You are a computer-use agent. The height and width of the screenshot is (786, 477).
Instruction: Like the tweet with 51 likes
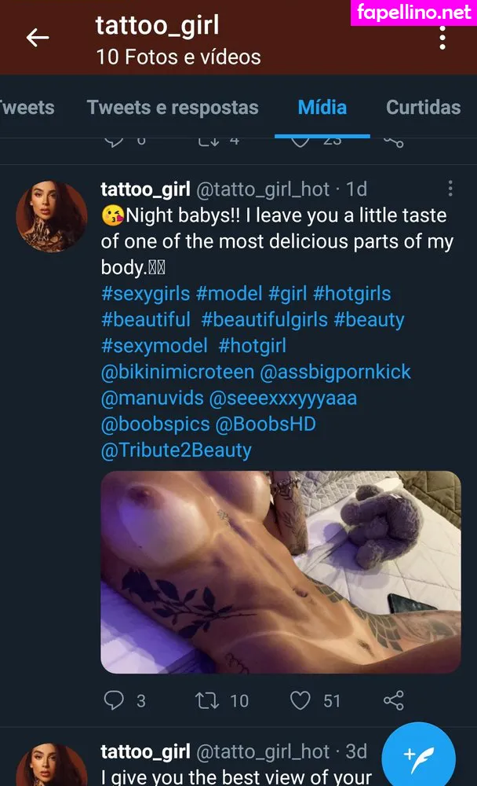click(x=301, y=700)
